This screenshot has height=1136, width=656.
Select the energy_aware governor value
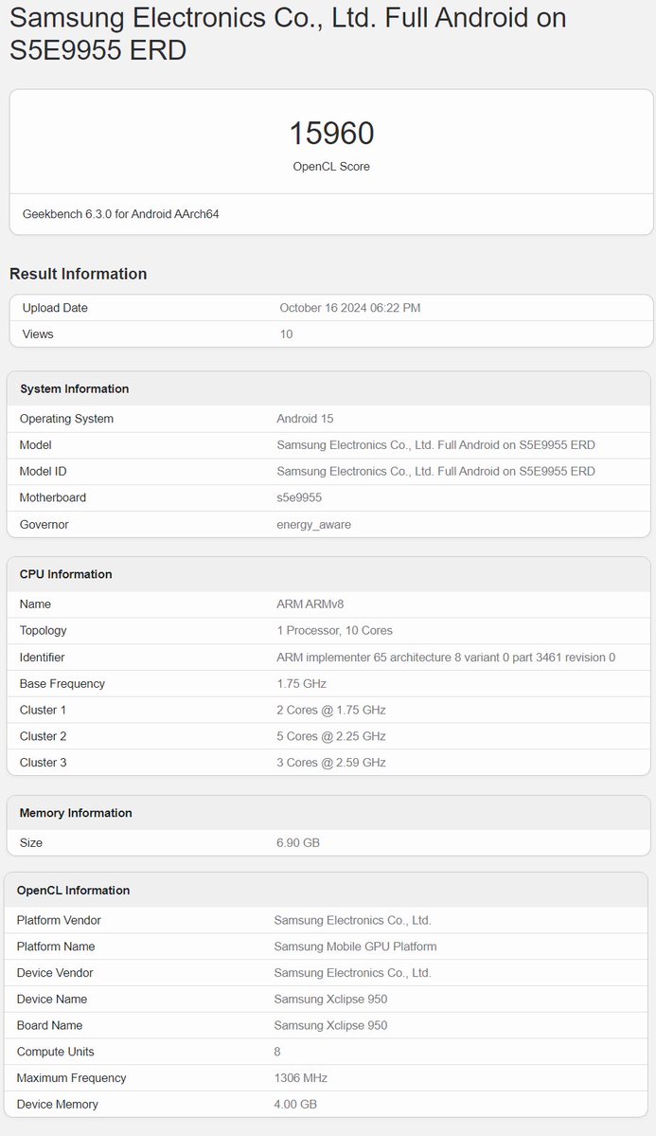[x=313, y=525]
